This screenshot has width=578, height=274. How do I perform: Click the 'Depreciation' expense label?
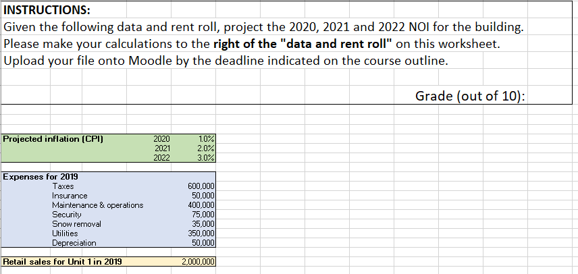[74, 243]
